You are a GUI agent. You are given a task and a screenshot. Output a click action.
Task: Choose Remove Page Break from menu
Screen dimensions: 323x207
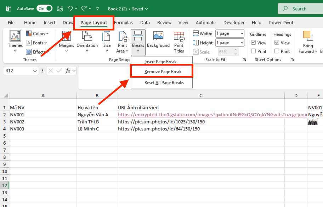(x=162, y=71)
